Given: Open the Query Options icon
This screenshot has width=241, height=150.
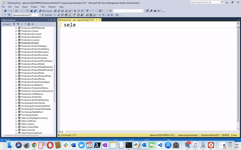Looking at the screenshot, I should [x=66, y=15].
